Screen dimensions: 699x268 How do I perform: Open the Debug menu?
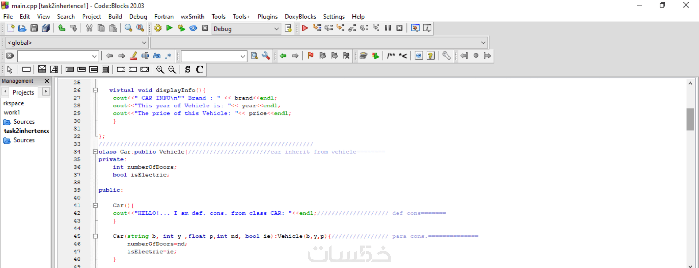tap(138, 17)
